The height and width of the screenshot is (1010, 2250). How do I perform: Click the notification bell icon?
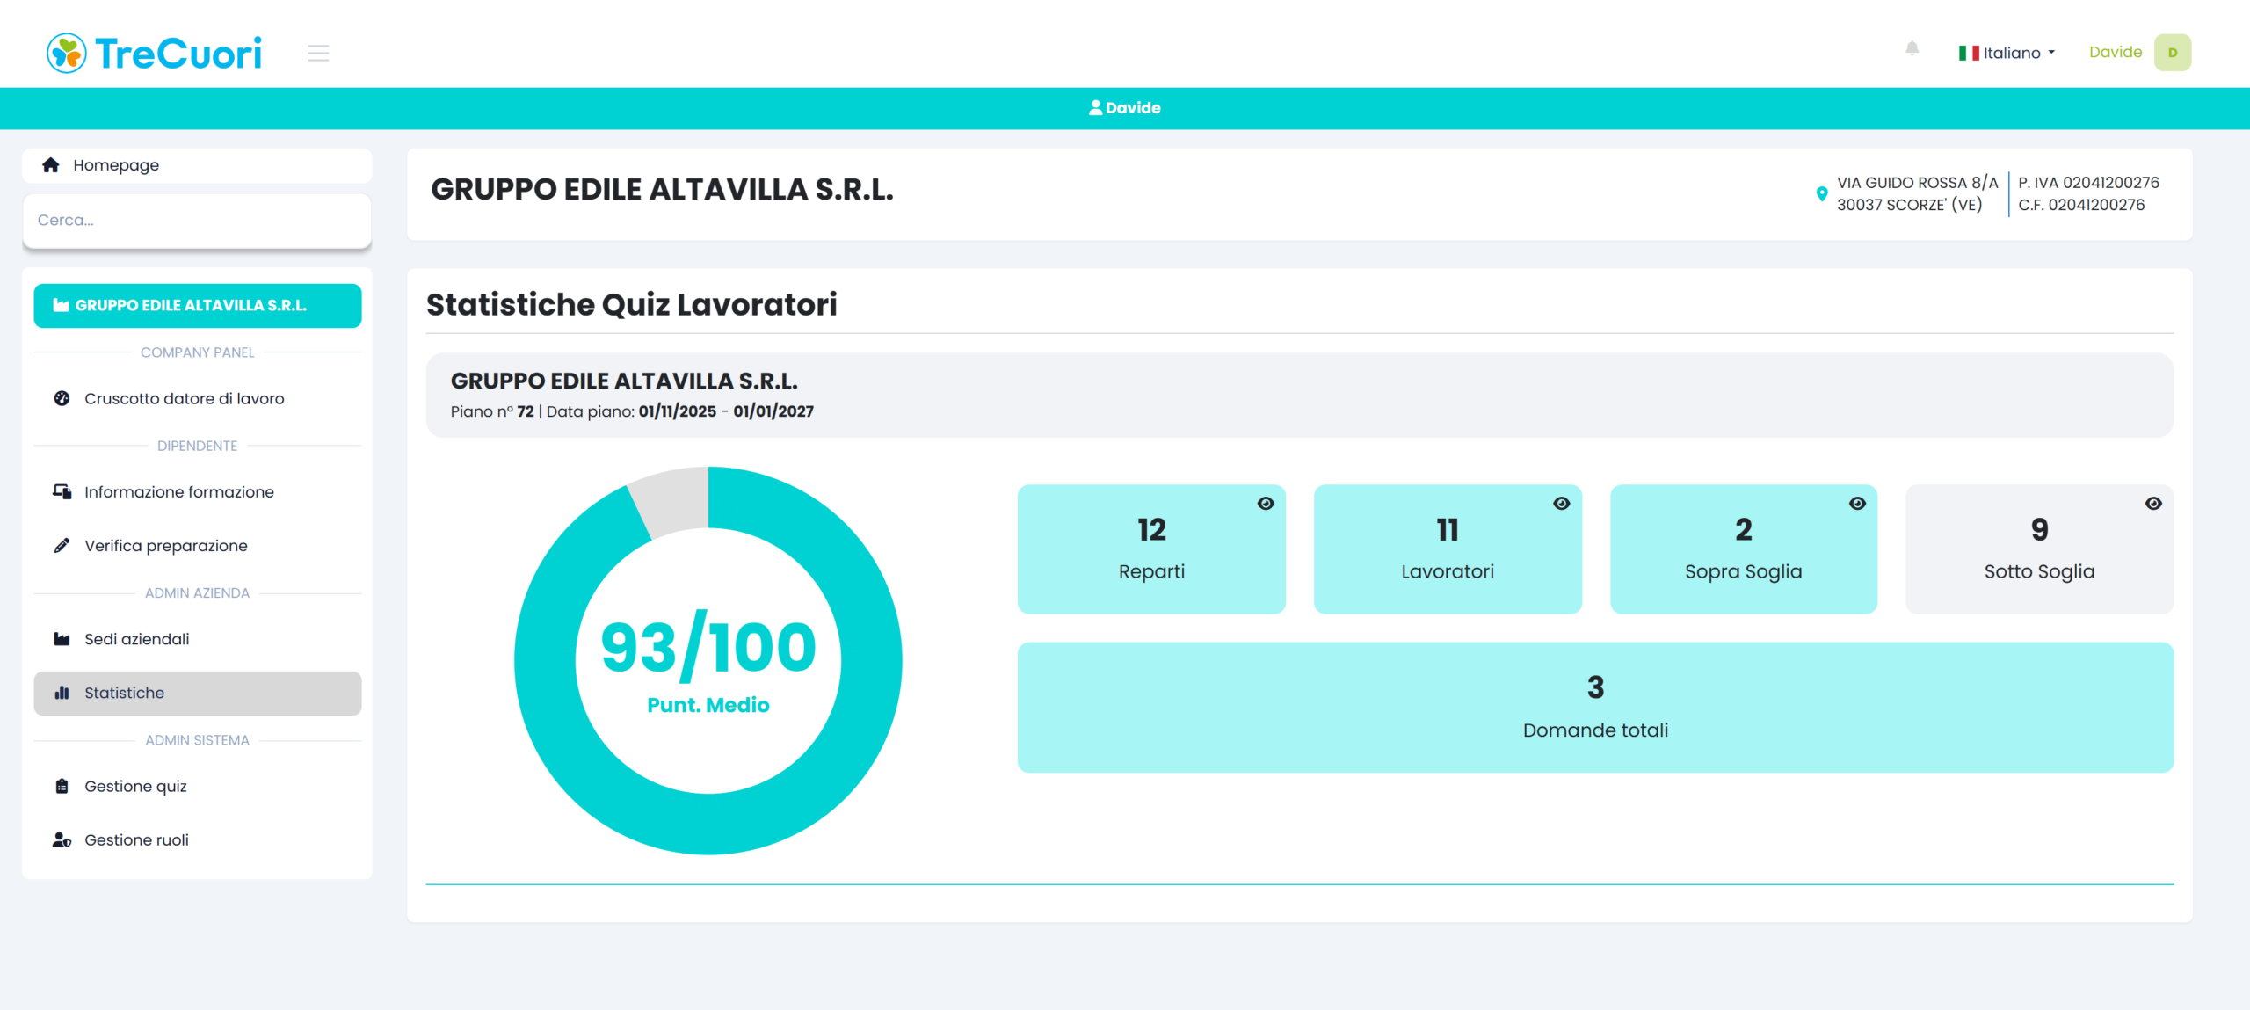(x=1912, y=49)
